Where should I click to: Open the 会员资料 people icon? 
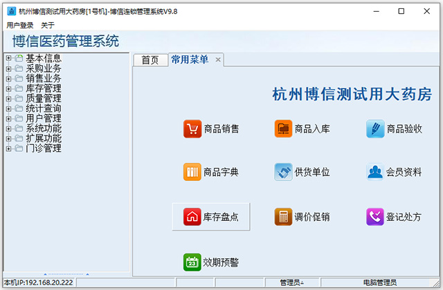tap(375, 172)
